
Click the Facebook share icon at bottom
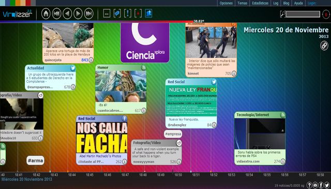(321, 185)
